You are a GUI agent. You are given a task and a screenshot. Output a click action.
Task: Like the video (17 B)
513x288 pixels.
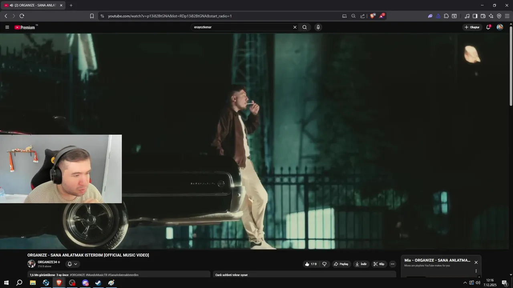tap(311, 264)
